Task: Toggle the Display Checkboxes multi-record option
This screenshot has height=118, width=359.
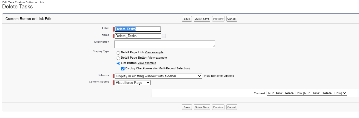Action: pyautogui.click(x=123, y=69)
